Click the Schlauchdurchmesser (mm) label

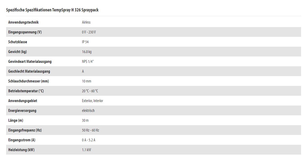28,81
